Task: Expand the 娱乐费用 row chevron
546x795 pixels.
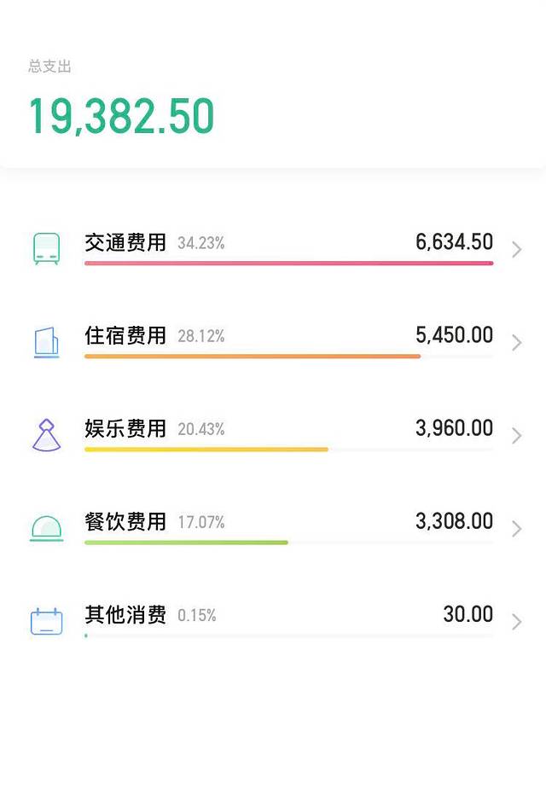Action: (516, 436)
